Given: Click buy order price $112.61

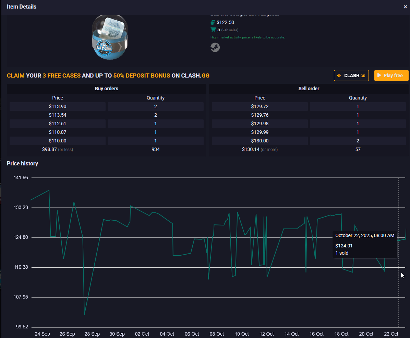Looking at the screenshot, I should [x=58, y=124].
